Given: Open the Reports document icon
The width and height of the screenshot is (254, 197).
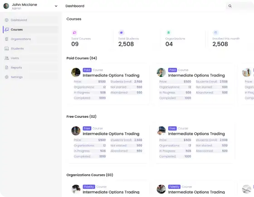Looking at the screenshot, I should (7, 67).
